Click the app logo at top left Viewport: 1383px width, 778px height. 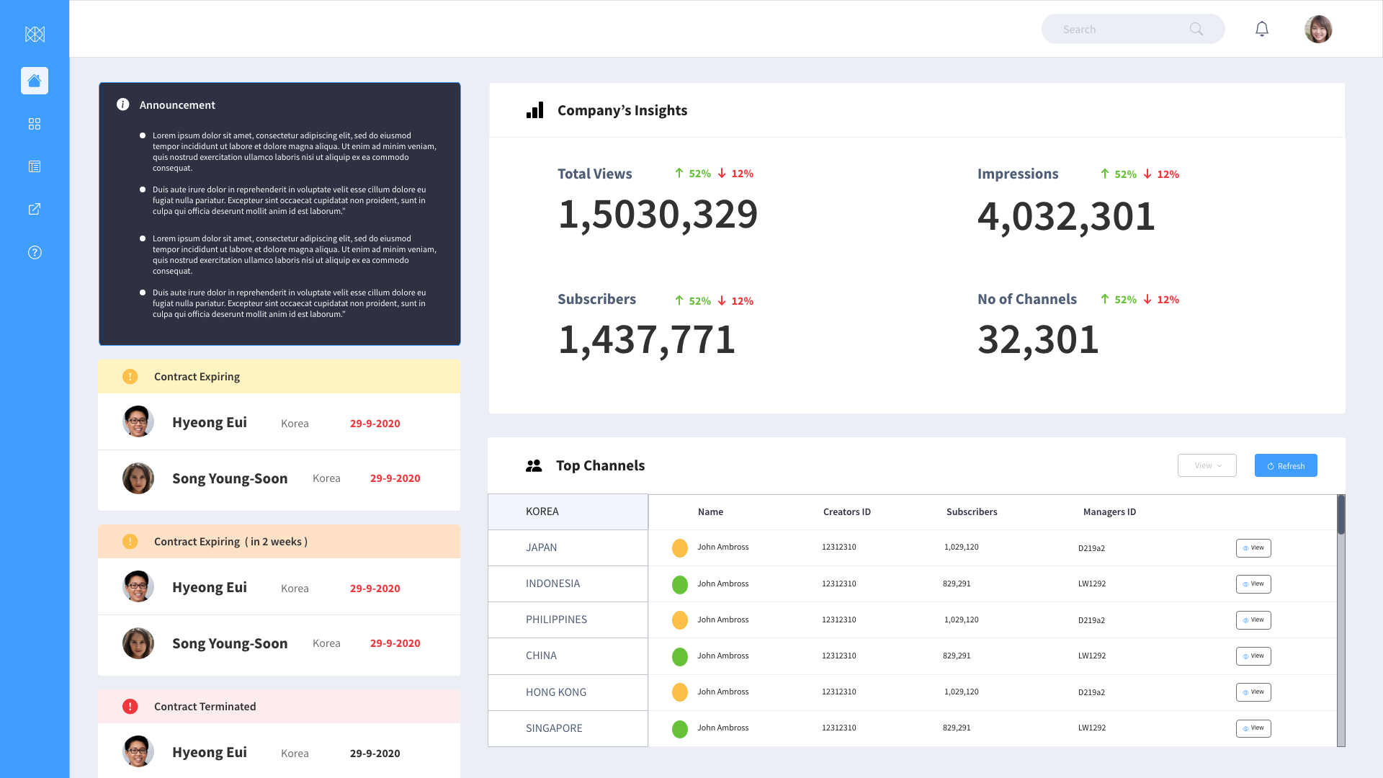tap(35, 34)
